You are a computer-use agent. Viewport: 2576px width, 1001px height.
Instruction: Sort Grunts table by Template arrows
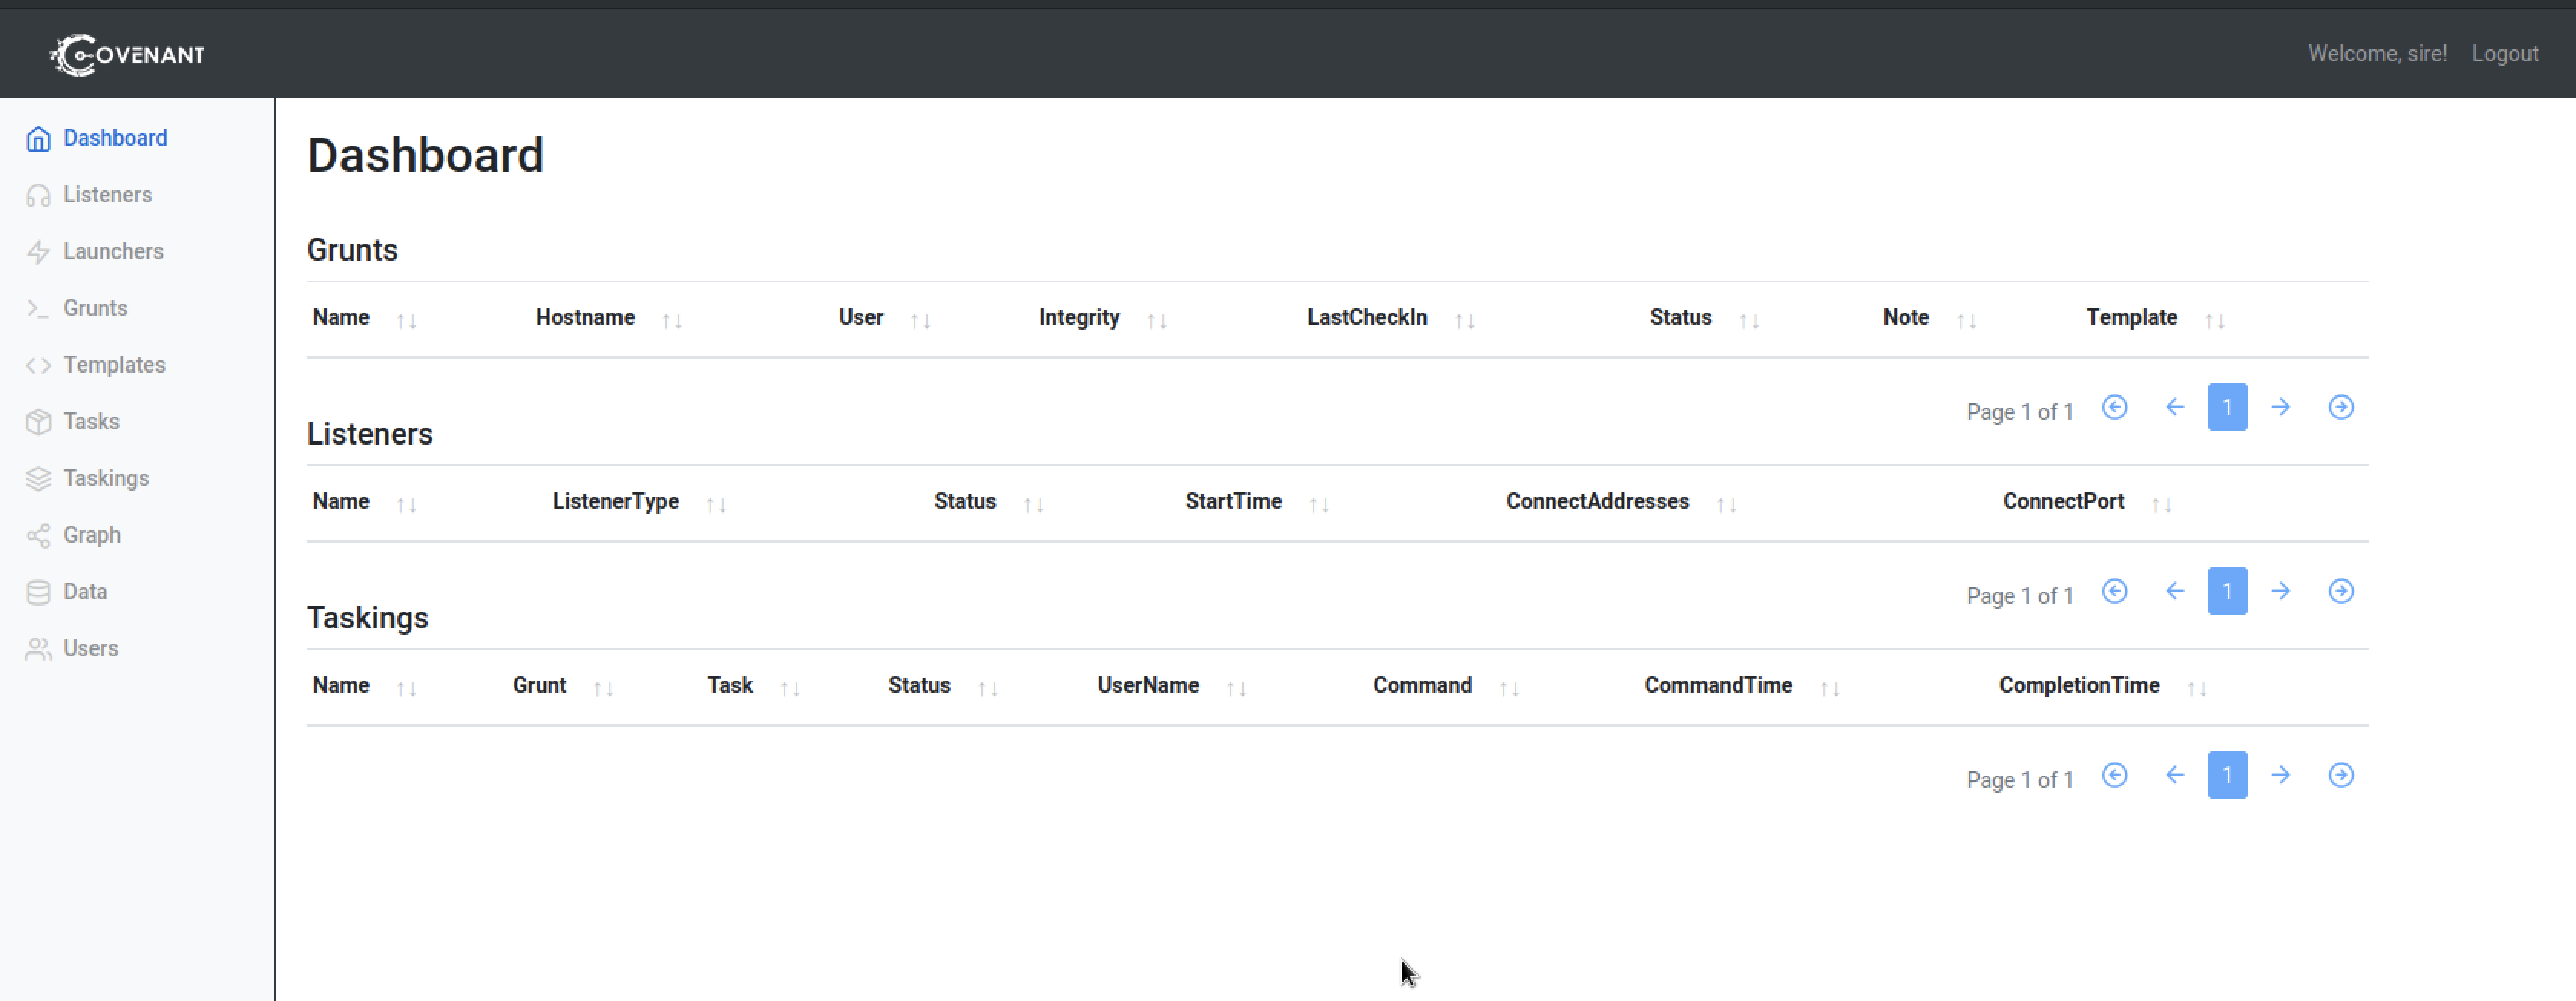coord(2215,321)
